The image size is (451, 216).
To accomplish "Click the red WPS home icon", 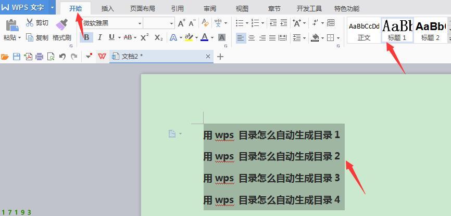I will pos(102,57).
